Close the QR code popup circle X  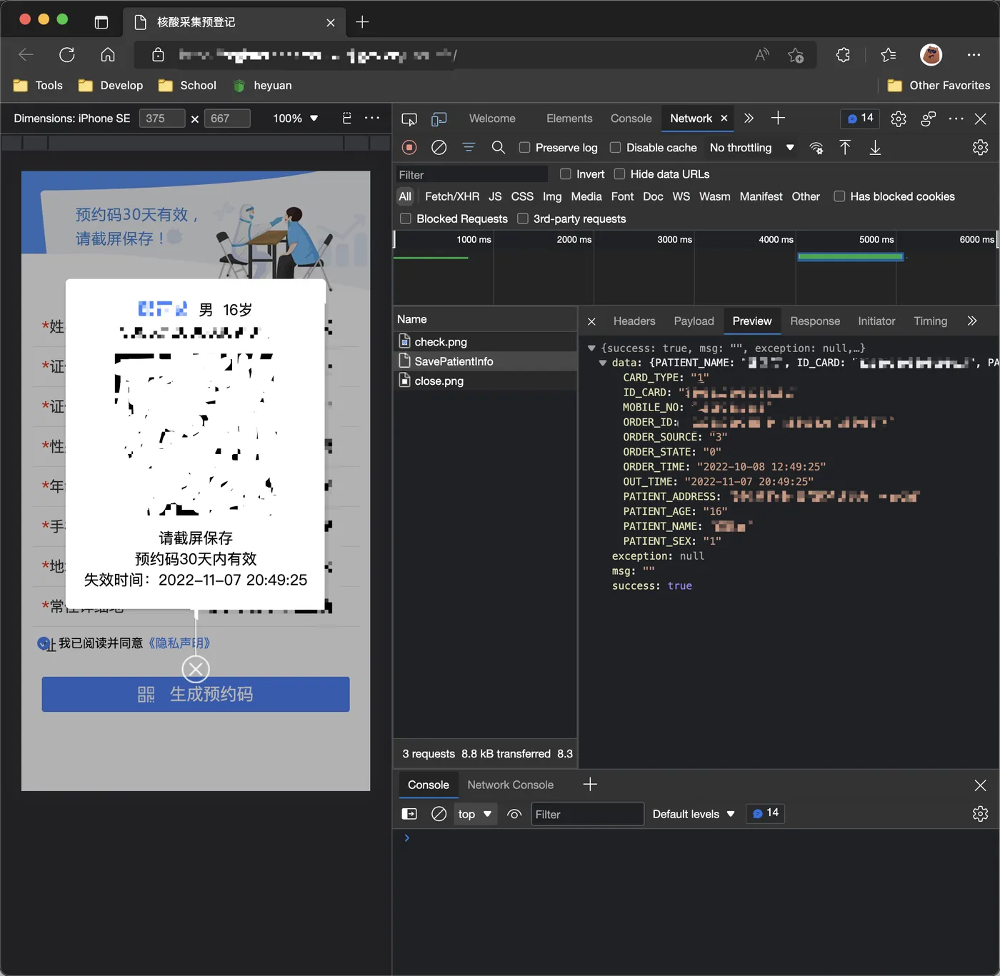click(196, 669)
